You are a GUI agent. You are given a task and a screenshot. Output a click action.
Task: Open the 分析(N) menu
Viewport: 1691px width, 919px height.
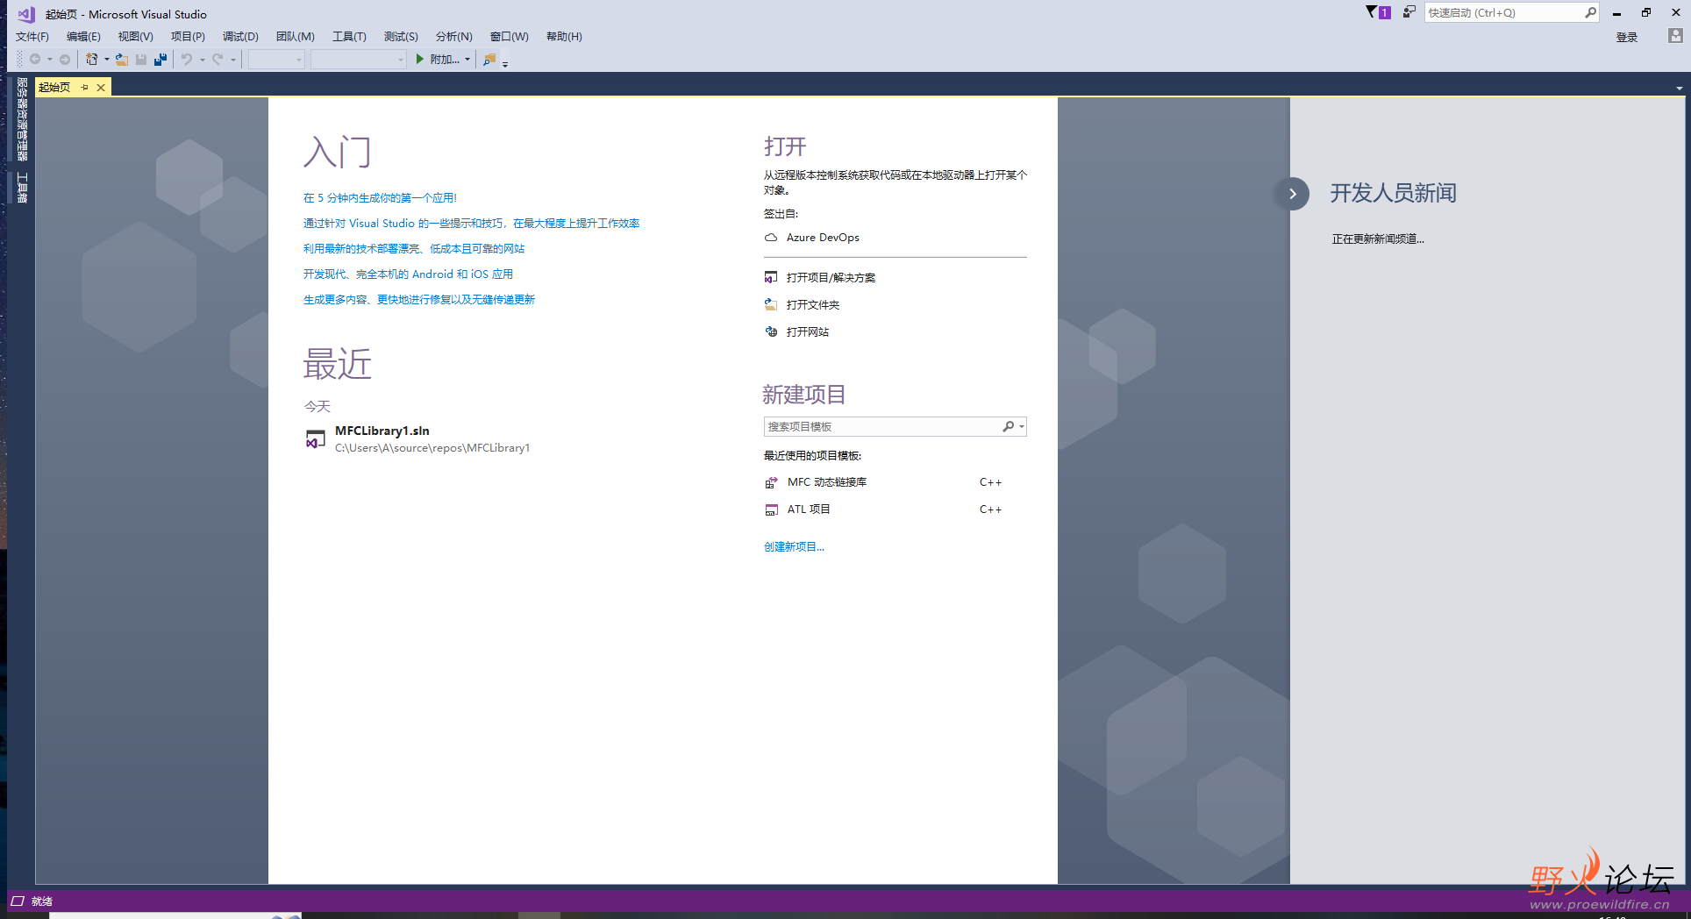(453, 37)
